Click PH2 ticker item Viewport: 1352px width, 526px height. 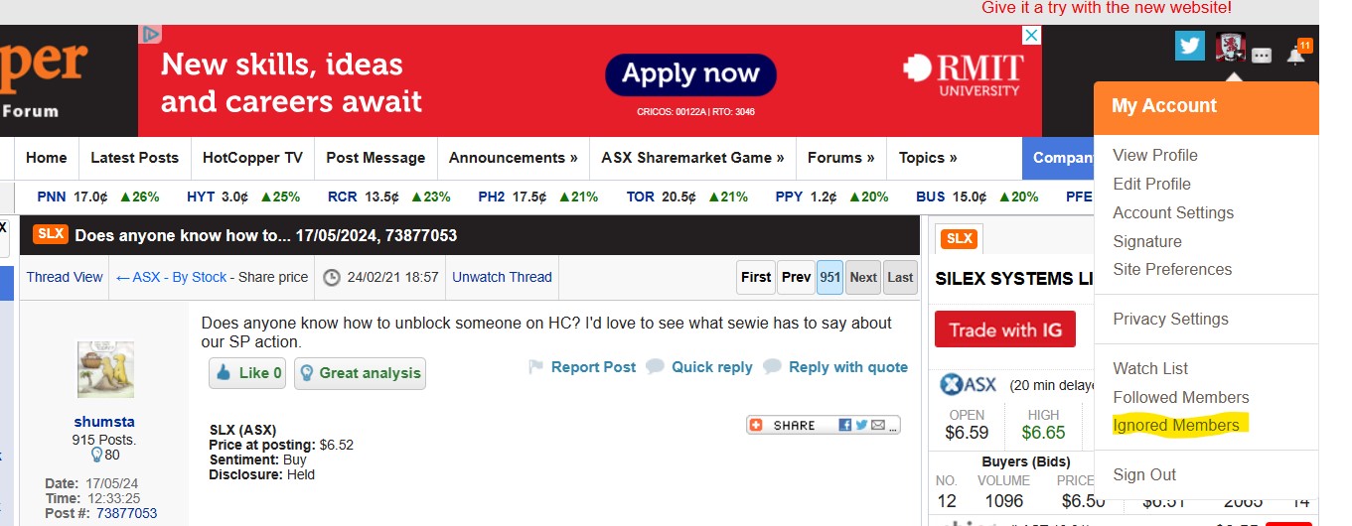click(x=538, y=197)
